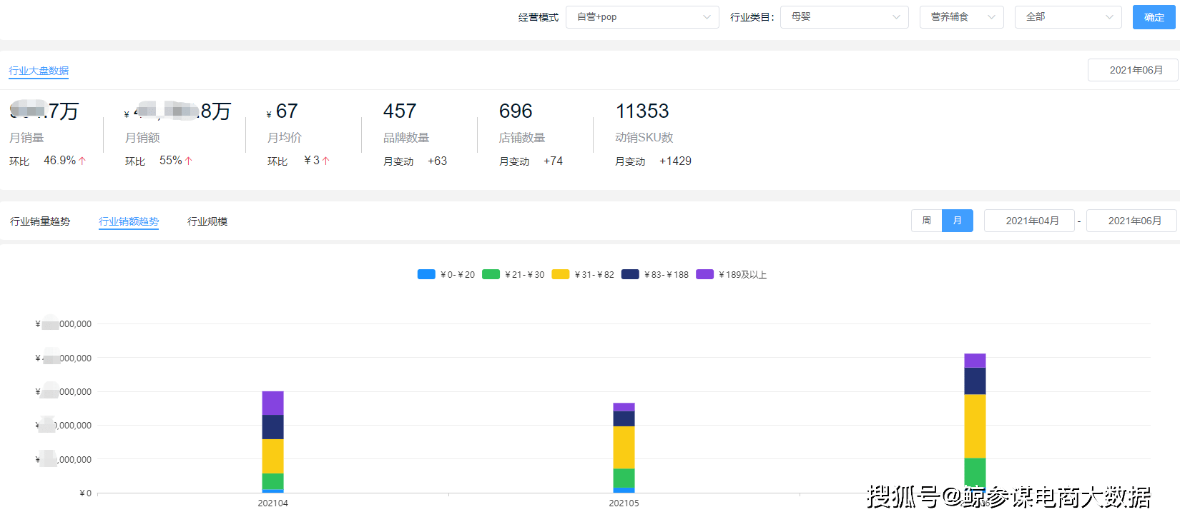
Task: Open the 营养辅食 subcategory dropdown
Action: tap(962, 17)
